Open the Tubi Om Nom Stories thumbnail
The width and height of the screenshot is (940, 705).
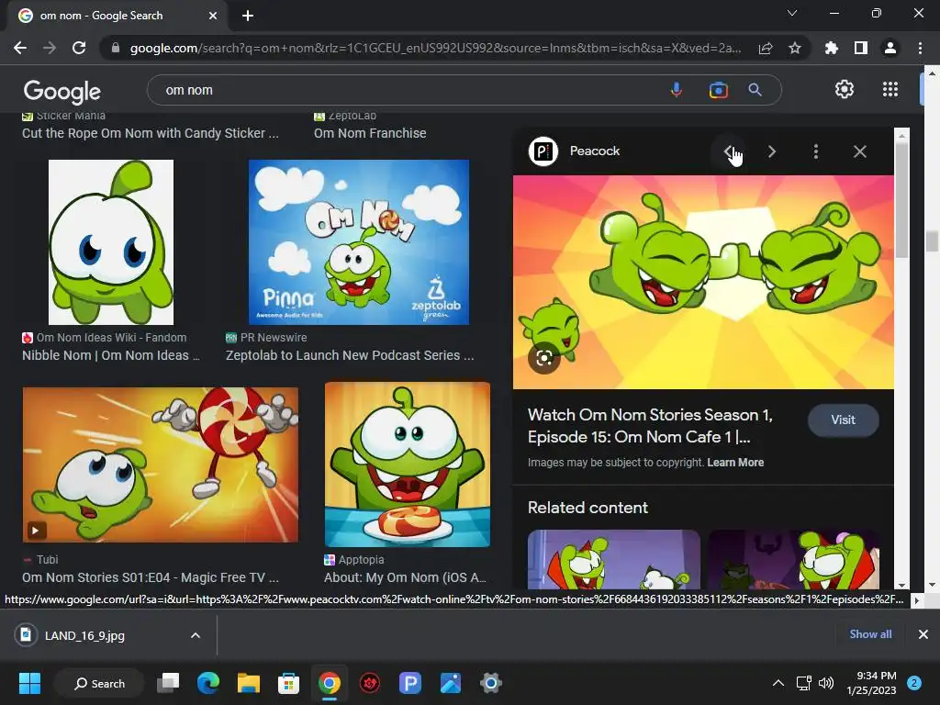(160, 464)
